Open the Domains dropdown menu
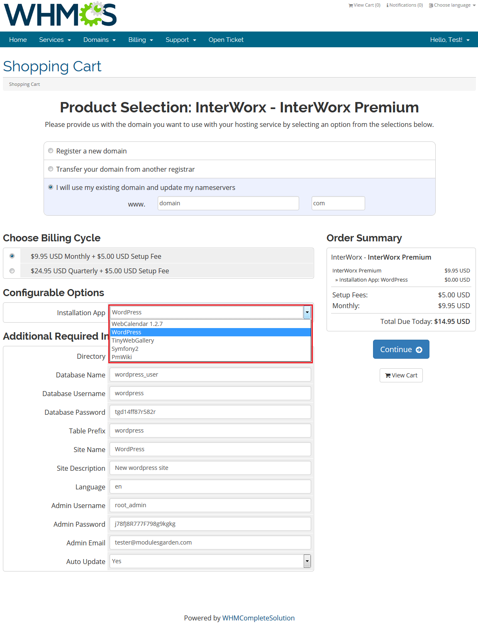This screenshot has height=625, width=478. [100, 40]
